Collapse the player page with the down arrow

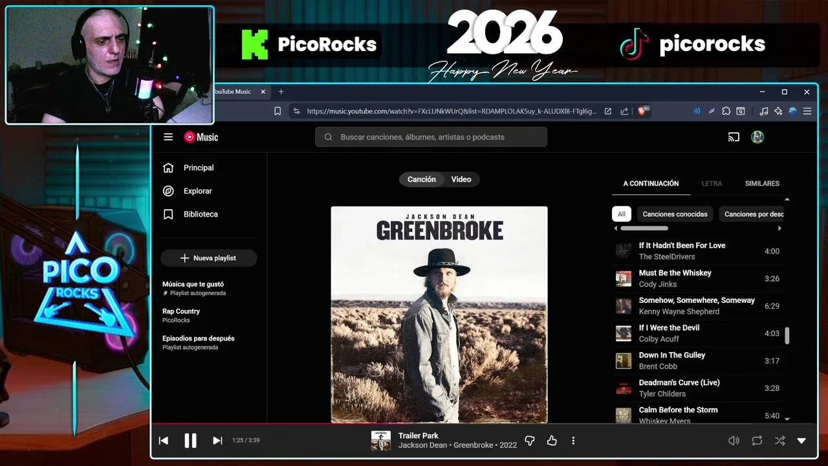[801, 441]
